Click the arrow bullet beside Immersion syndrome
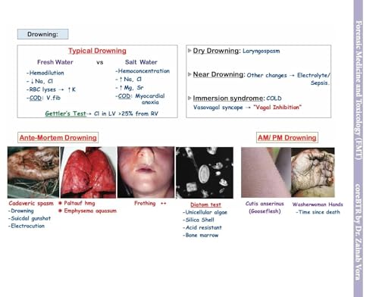379x297 pixels. (x=189, y=98)
